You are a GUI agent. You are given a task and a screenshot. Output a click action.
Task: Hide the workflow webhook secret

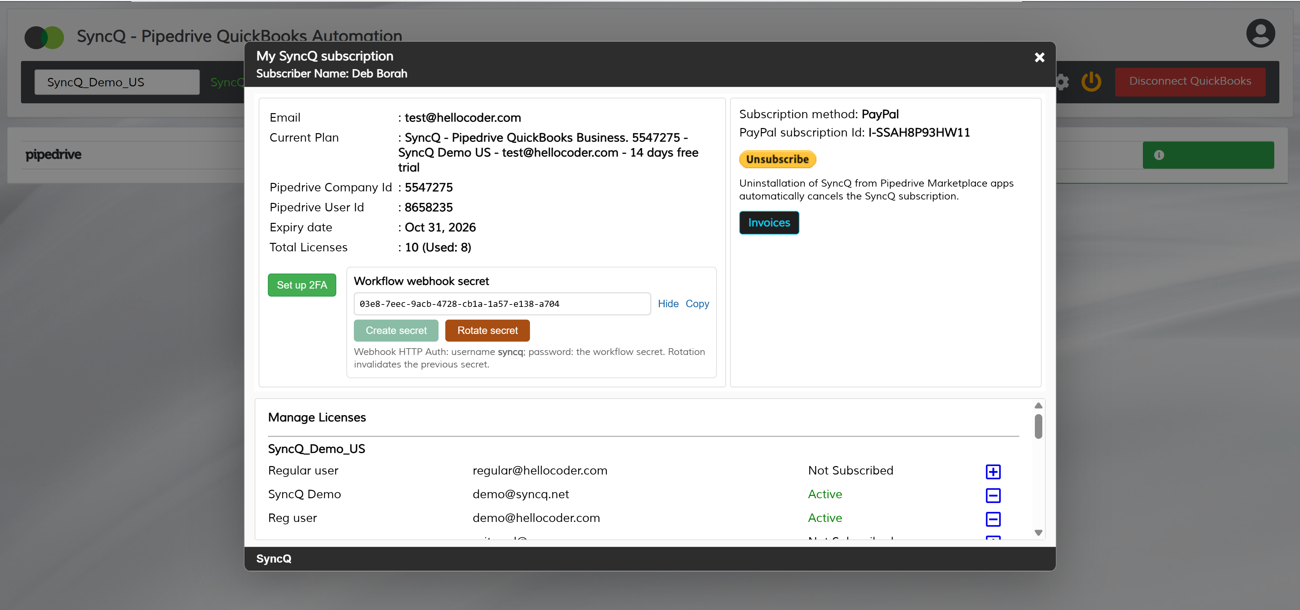tap(668, 303)
